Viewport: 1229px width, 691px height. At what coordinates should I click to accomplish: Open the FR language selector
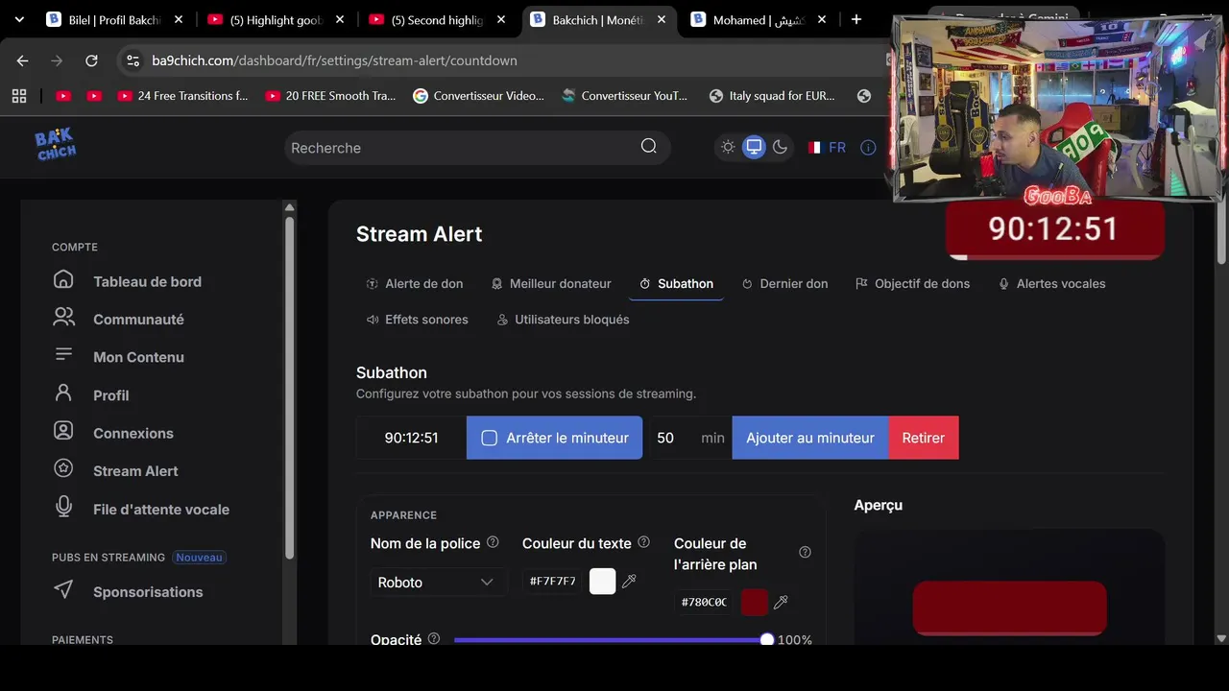(x=827, y=148)
